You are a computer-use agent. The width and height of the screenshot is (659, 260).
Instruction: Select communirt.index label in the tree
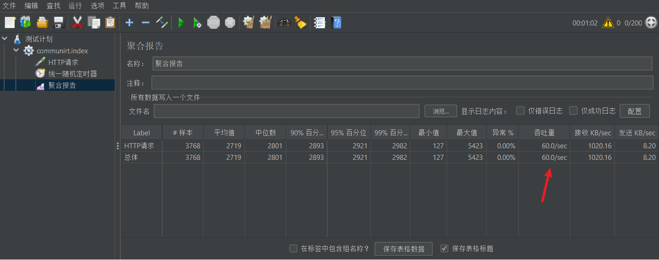(x=62, y=51)
